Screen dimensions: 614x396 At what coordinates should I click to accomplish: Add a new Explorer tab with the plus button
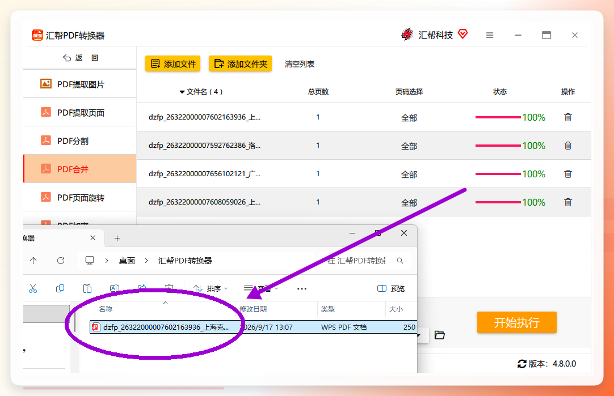pyautogui.click(x=117, y=238)
